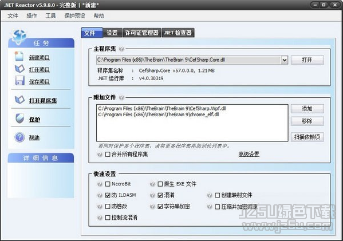Click the 打开项目 folder icon
Image resolution: width=343 pixels, height=241 pixels.
pos(19,69)
